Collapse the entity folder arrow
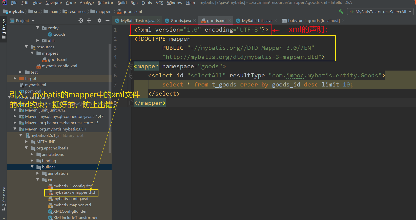Image resolution: width=416 pixels, height=220 pixels. click(38, 28)
